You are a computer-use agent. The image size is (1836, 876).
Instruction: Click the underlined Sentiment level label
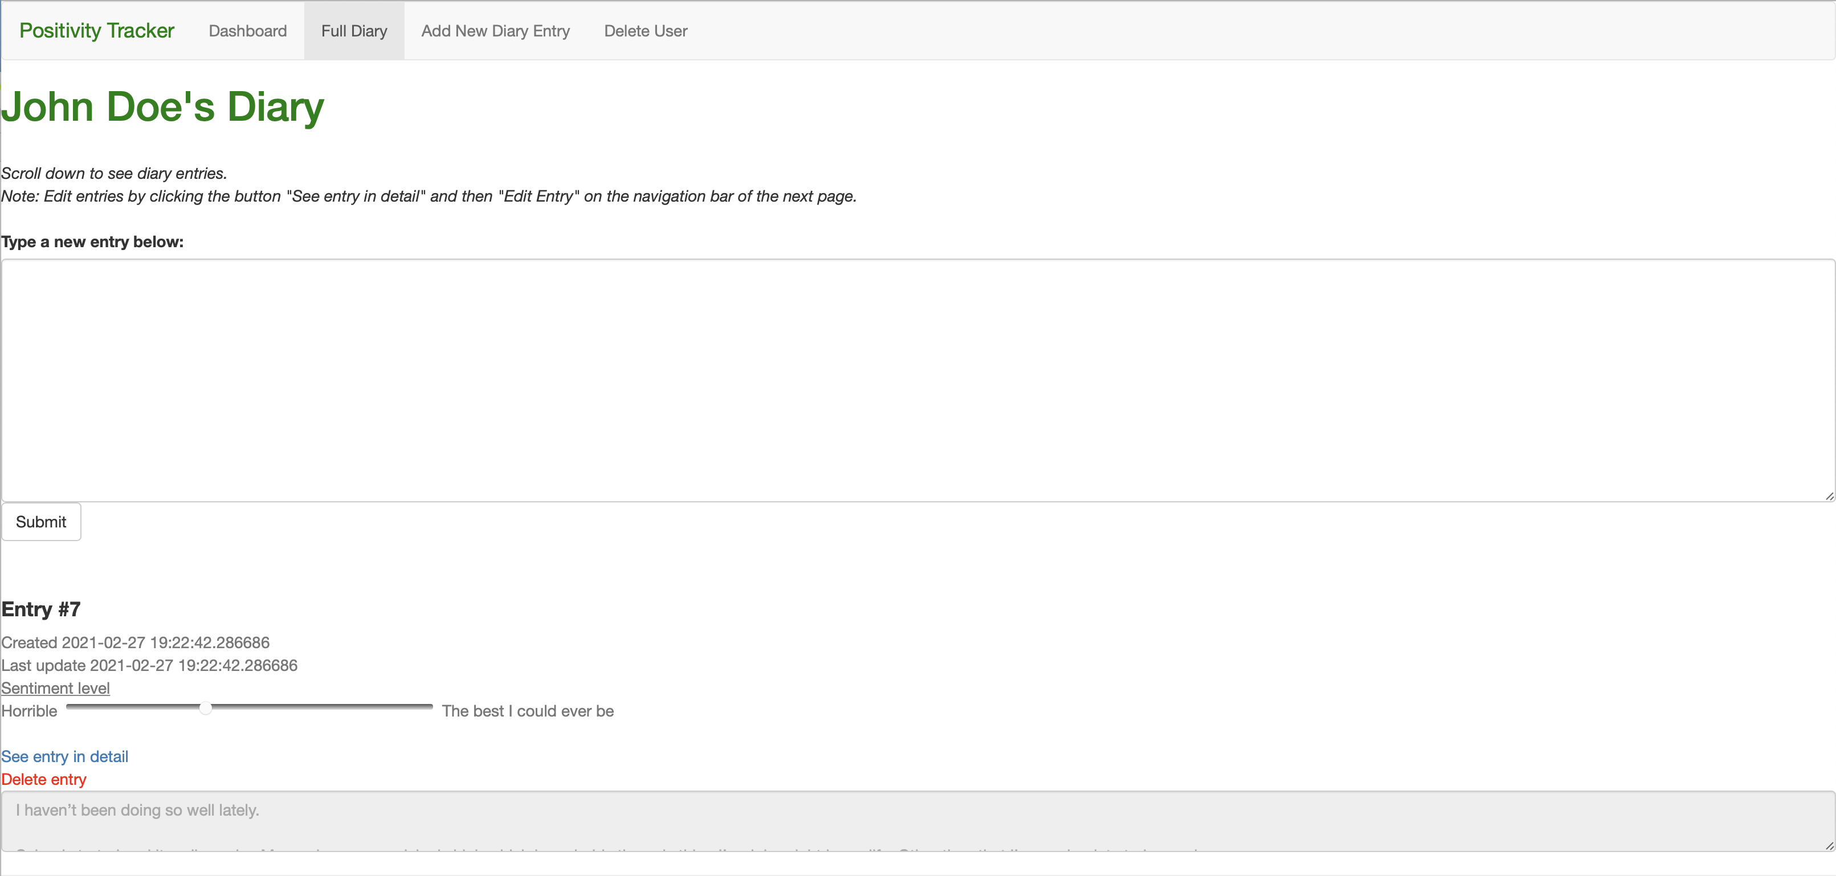[56, 688]
